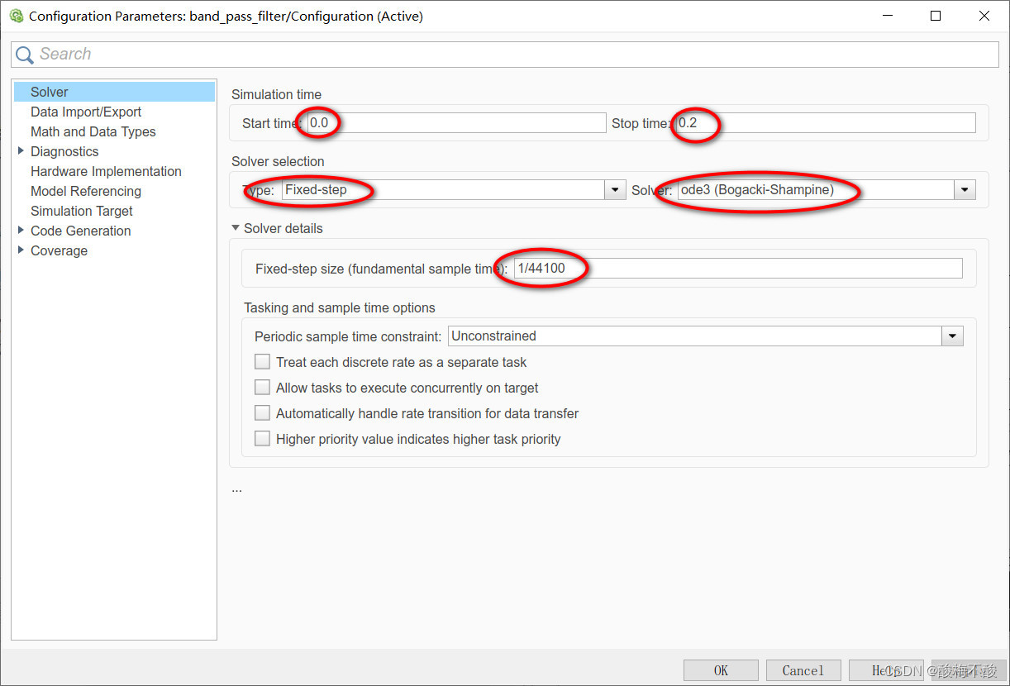Select Solver in the category tree

(x=114, y=92)
